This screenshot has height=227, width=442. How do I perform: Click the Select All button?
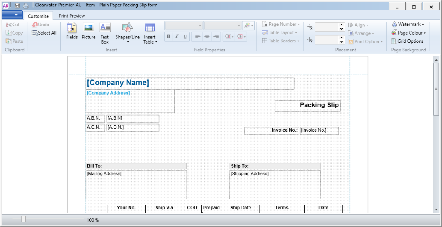44,33
